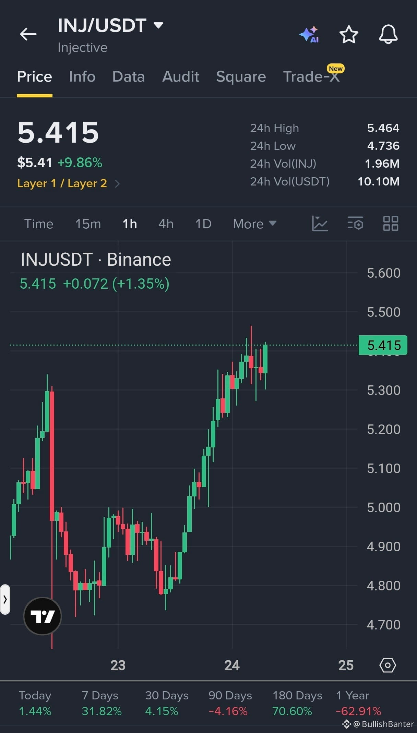Switch to the Audit tab

181,76
